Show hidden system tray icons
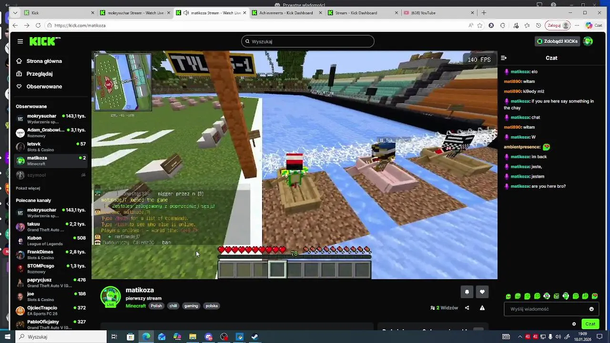 [x=520, y=337]
